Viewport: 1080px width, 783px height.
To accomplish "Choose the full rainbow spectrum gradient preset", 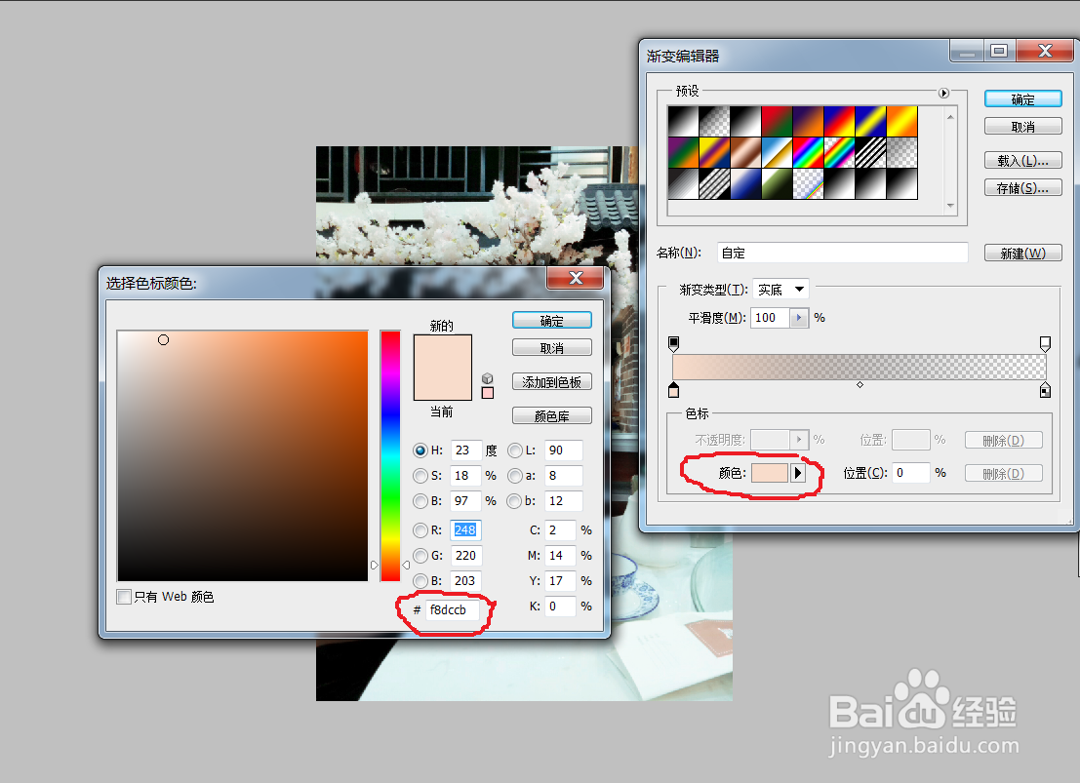I will coord(808,152).
